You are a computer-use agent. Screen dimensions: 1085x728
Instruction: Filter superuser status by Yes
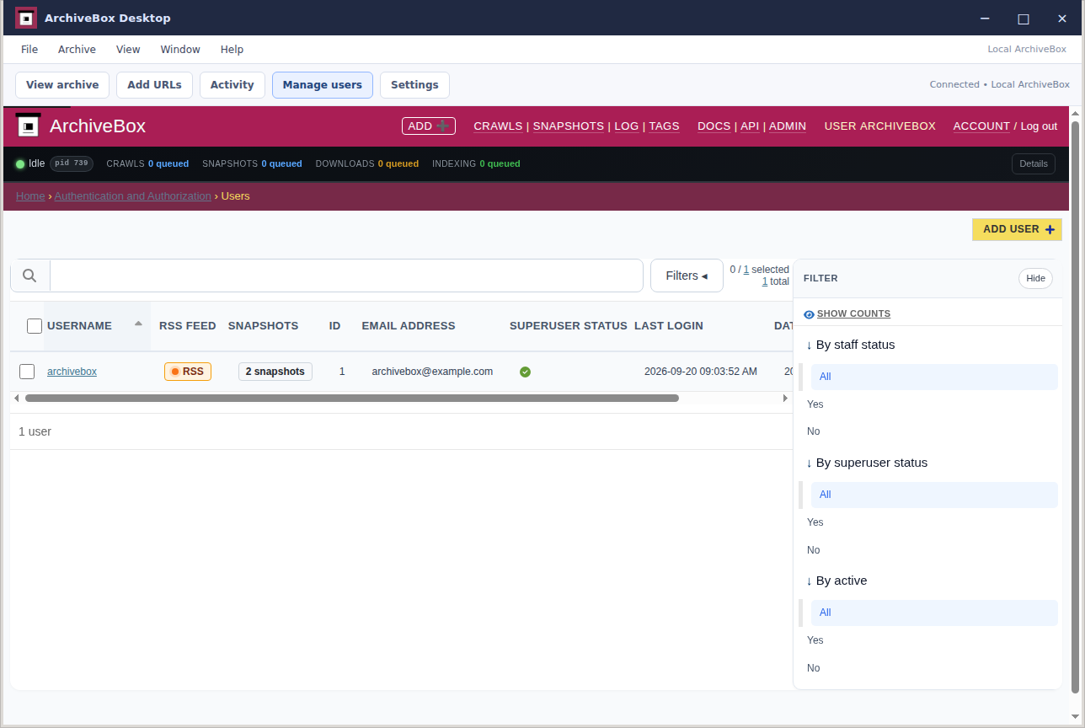(x=815, y=522)
